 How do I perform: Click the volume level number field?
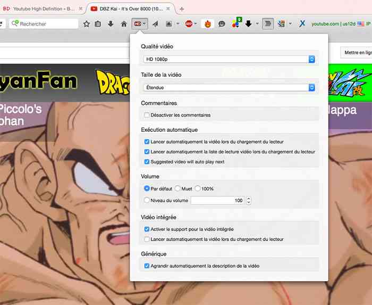point(217,201)
